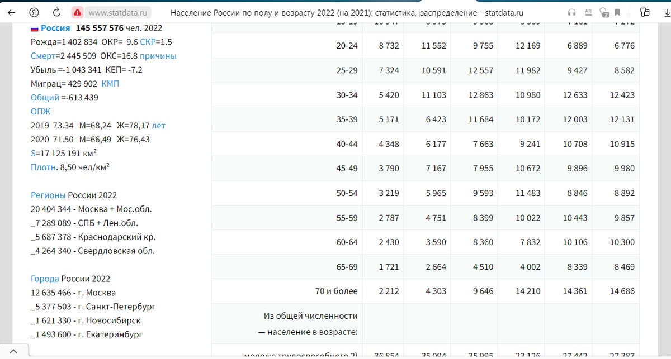Screen dimensions: 671x359
Task: Click the 'Миграц= 429 902' text
Action: (x=64, y=84)
